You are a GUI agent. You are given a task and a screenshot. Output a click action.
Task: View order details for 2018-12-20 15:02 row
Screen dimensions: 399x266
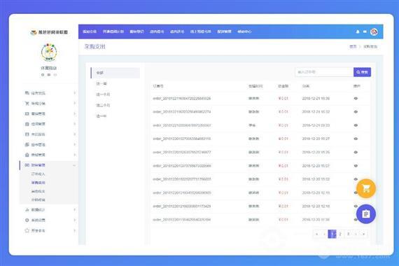coord(356,179)
